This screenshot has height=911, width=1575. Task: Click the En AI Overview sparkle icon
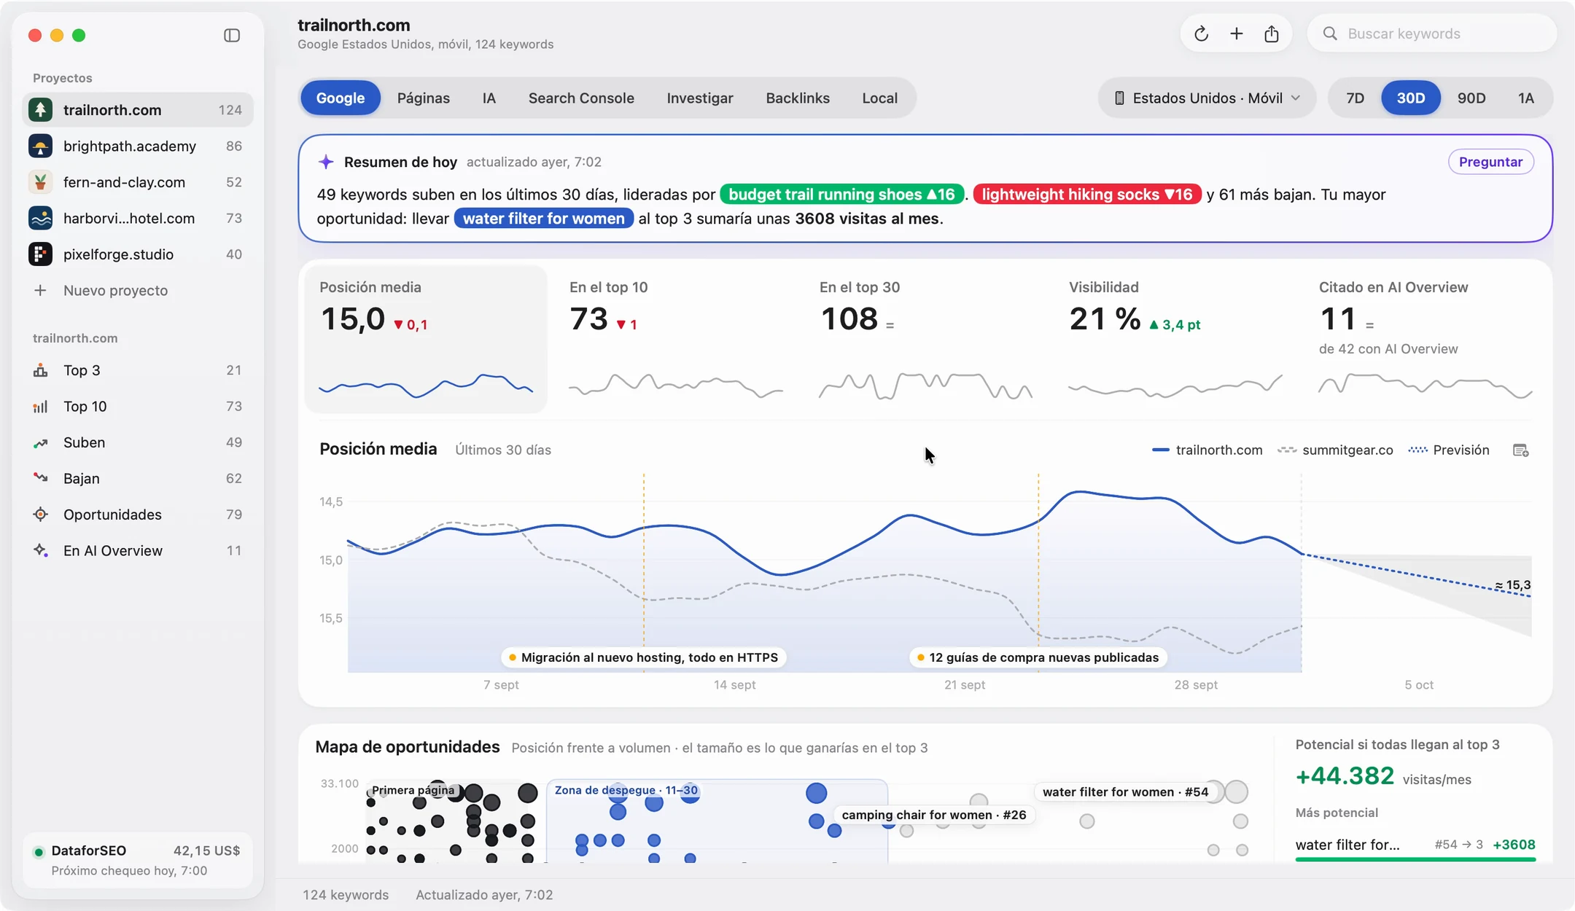[40, 550]
